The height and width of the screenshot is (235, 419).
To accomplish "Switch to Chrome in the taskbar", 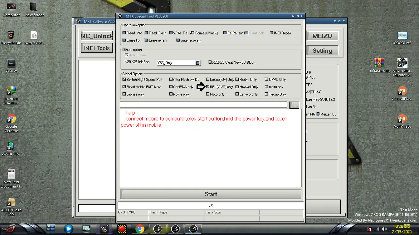I will (x=140, y=229).
